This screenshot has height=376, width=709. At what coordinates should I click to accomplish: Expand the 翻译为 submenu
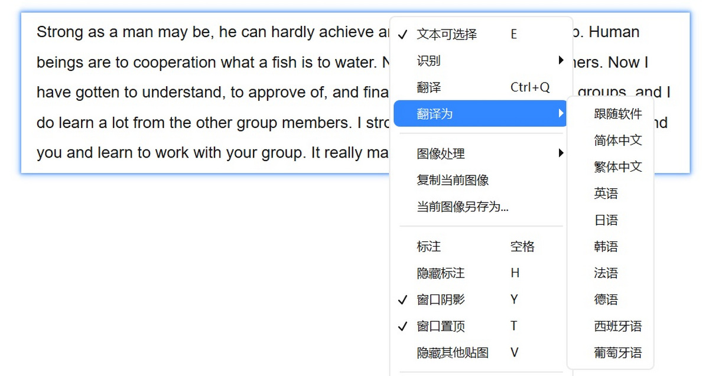(480, 114)
